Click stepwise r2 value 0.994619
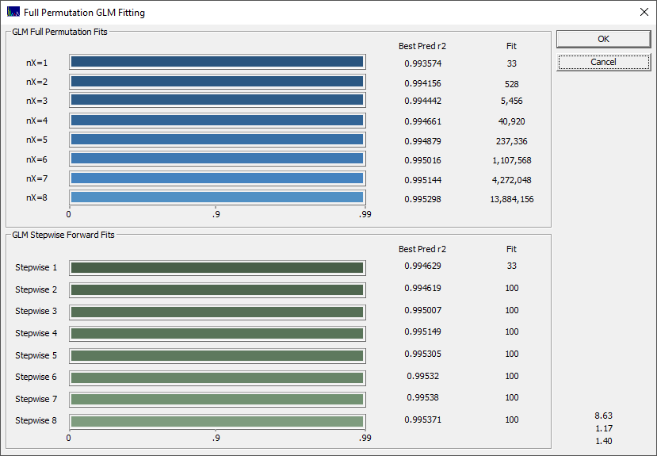The image size is (657, 456). [x=422, y=288]
